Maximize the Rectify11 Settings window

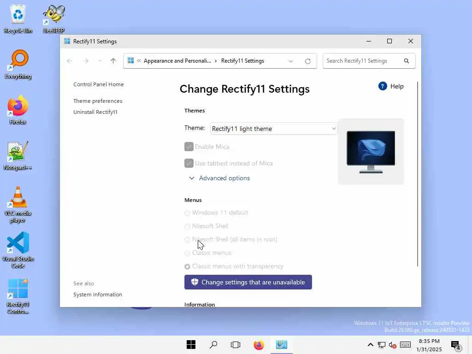[x=389, y=41]
